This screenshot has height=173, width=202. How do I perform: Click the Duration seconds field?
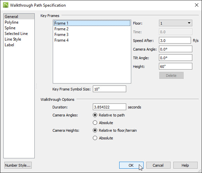(x=110, y=107)
